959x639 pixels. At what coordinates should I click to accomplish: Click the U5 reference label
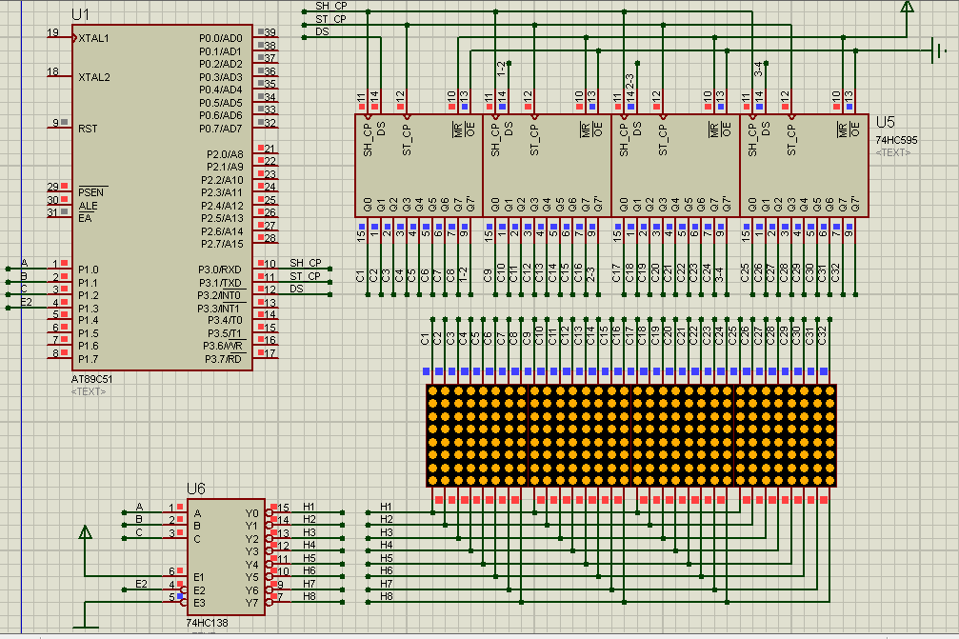(x=885, y=122)
